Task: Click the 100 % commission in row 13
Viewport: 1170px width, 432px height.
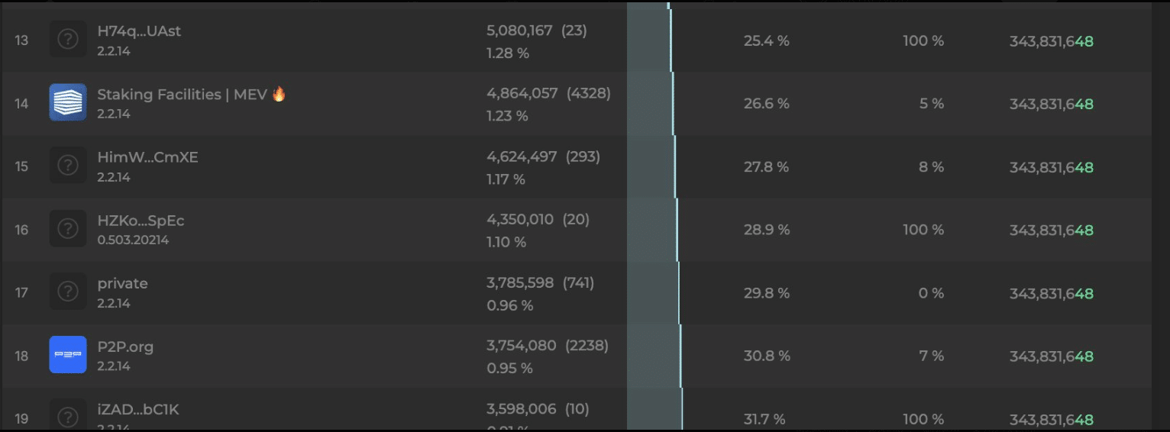Action: 923,40
